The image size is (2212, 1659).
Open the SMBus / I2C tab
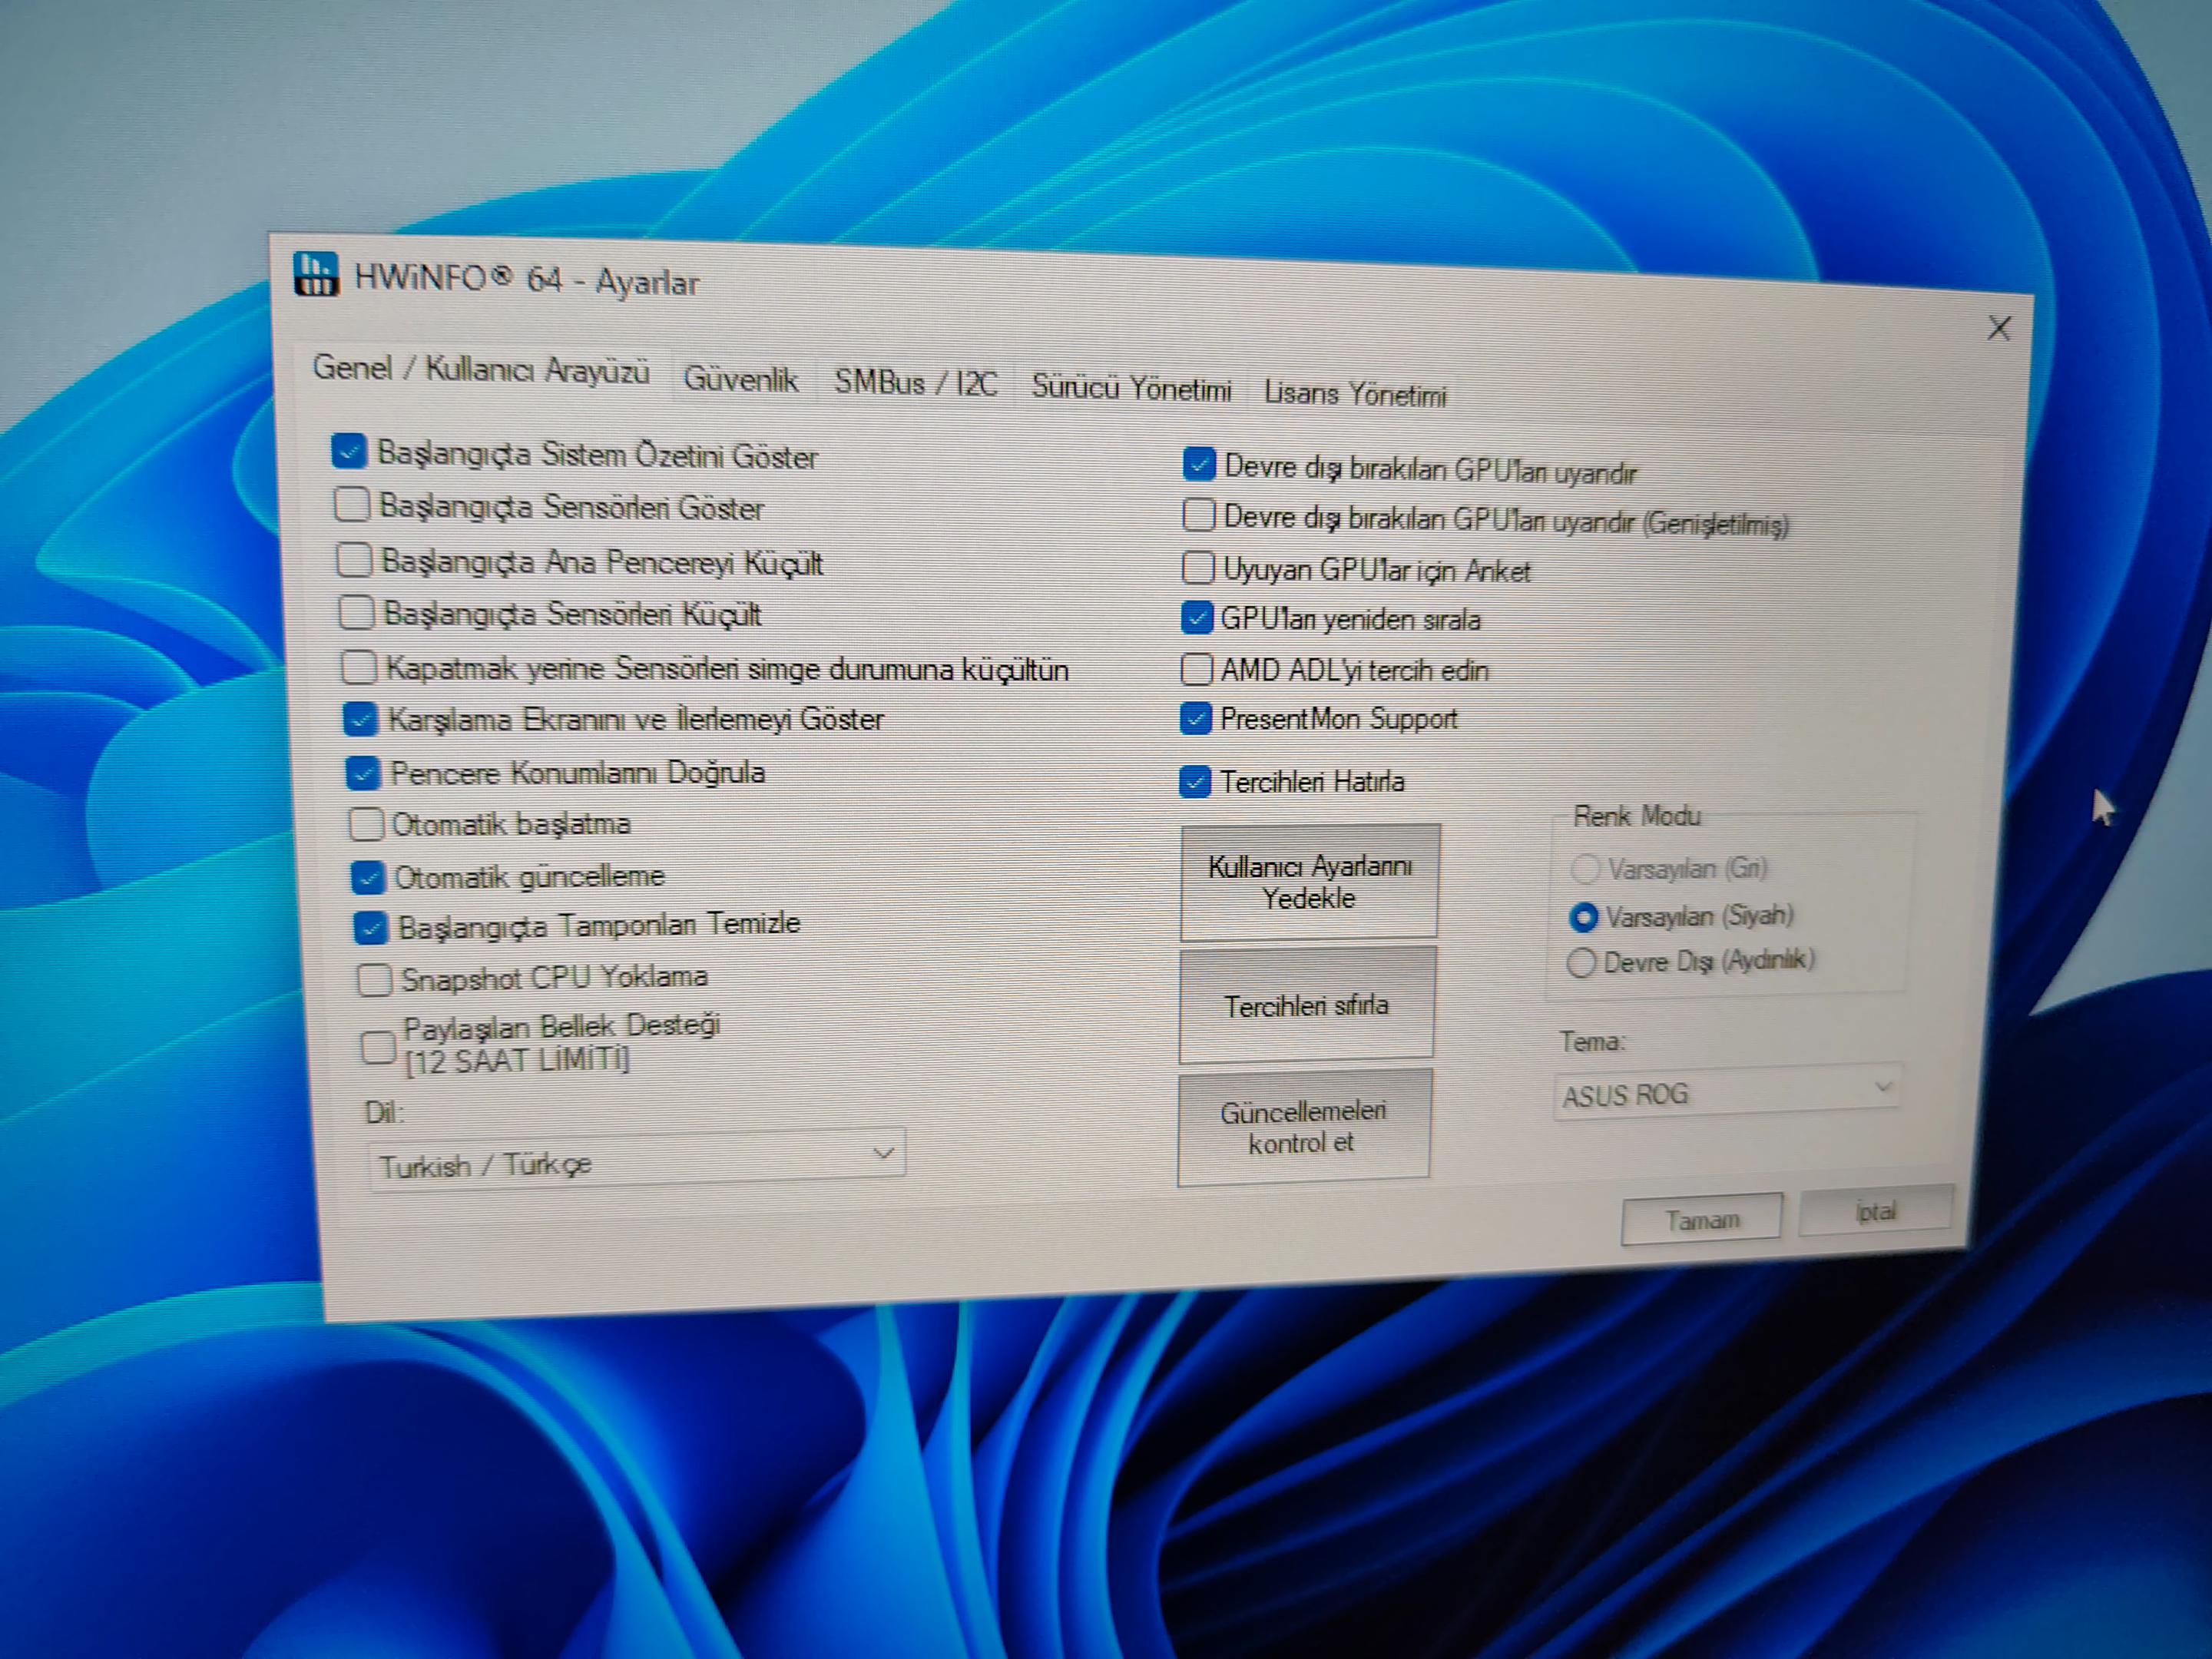pyautogui.click(x=915, y=383)
